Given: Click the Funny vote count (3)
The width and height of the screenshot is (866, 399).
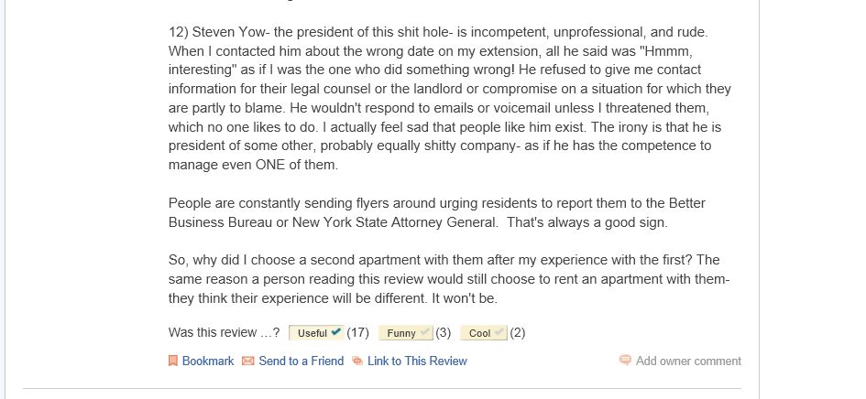Looking at the screenshot, I should coord(444,333).
